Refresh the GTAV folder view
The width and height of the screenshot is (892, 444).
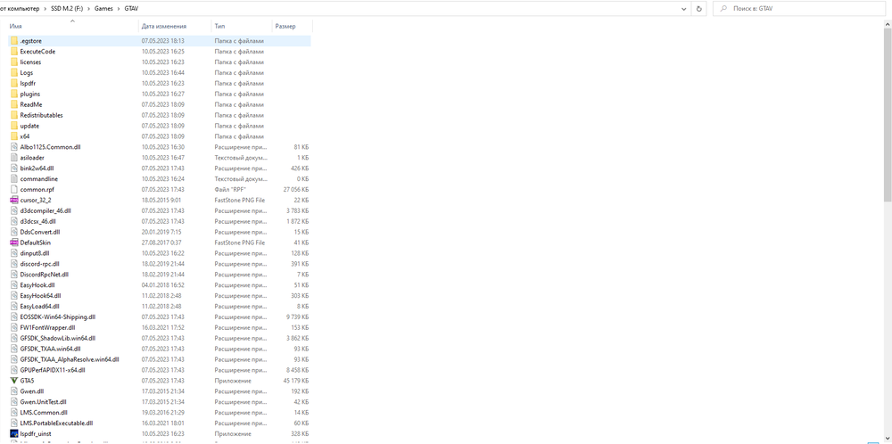point(698,9)
